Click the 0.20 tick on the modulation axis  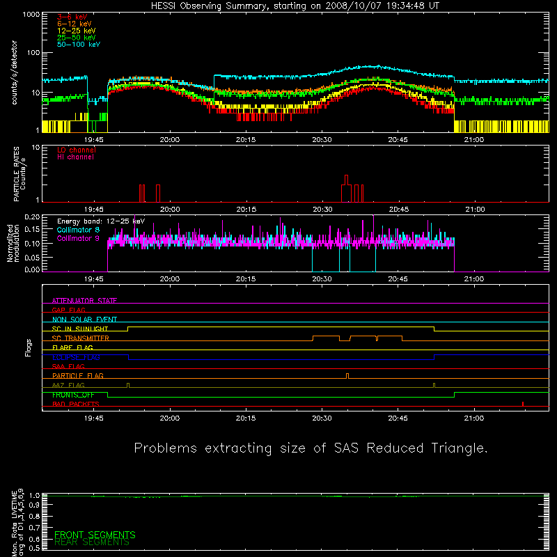(x=32, y=217)
